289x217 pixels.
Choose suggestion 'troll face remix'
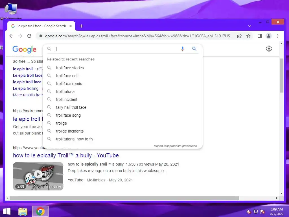[x=122, y=84]
